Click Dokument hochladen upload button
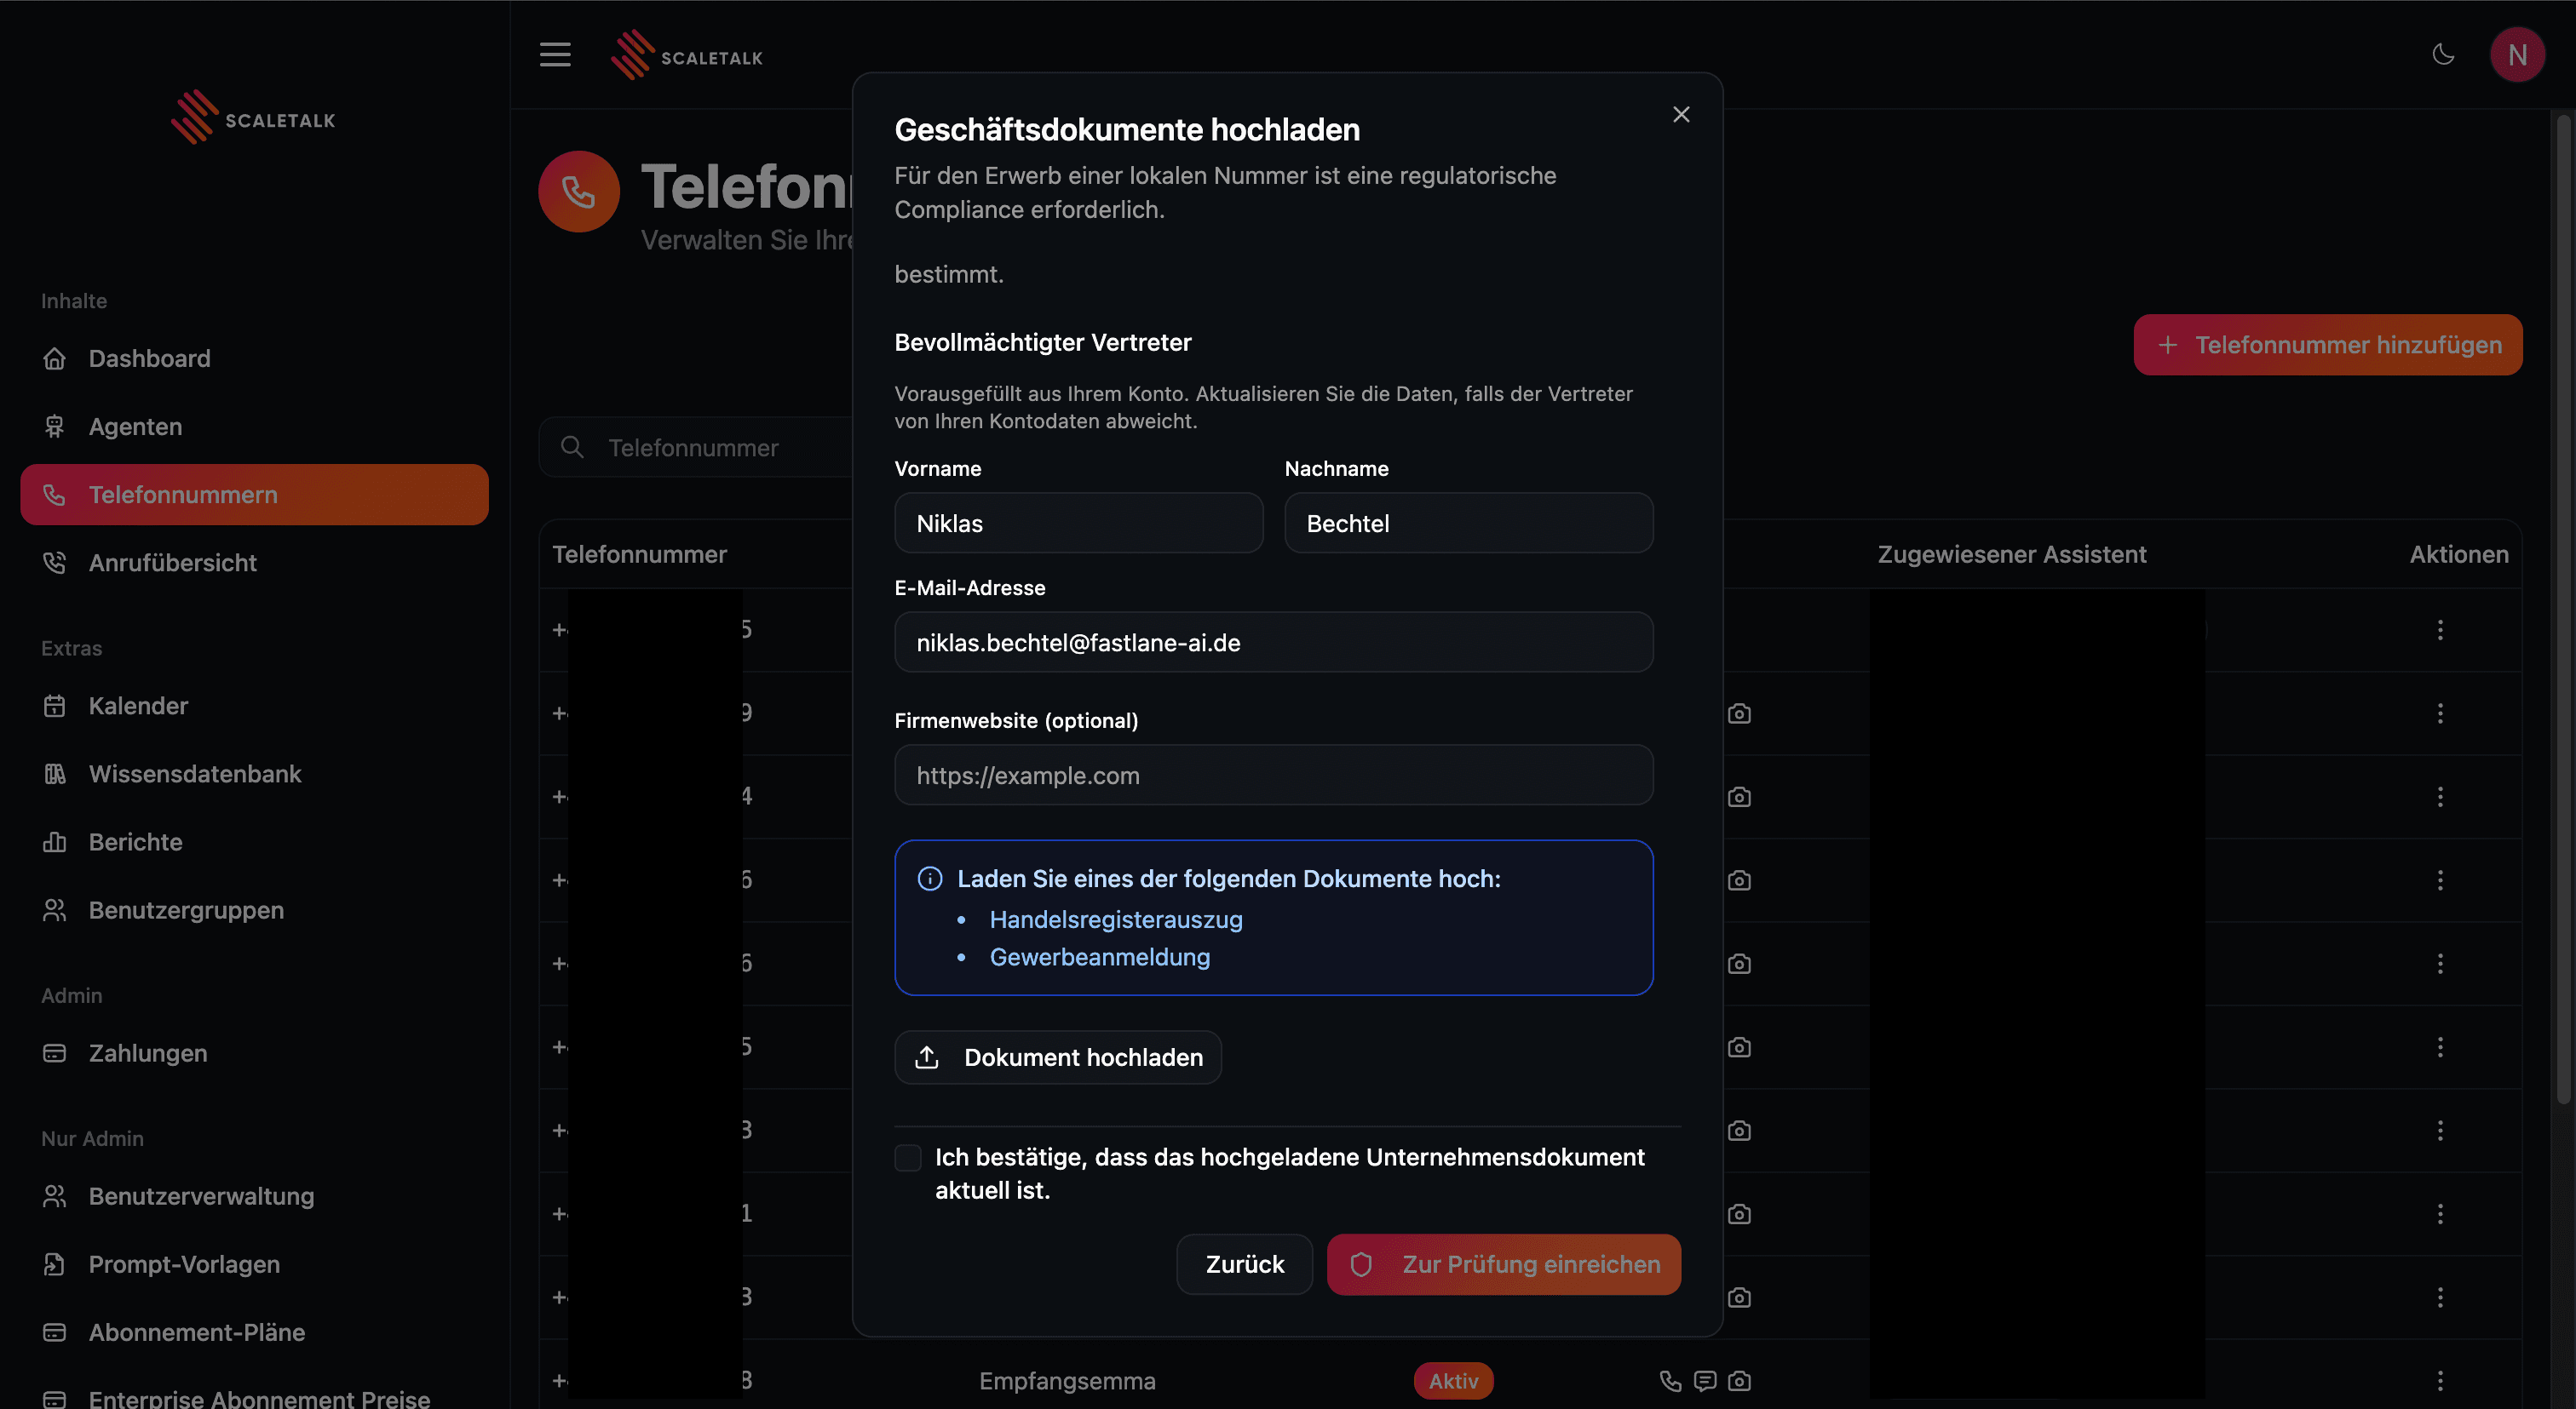This screenshot has width=2576, height=1409. tap(1058, 1057)
